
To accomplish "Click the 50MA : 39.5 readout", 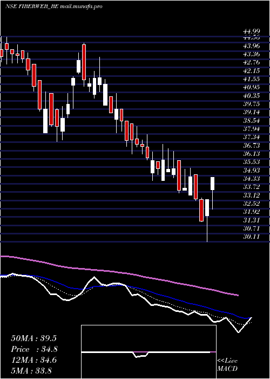I will 33,338.
